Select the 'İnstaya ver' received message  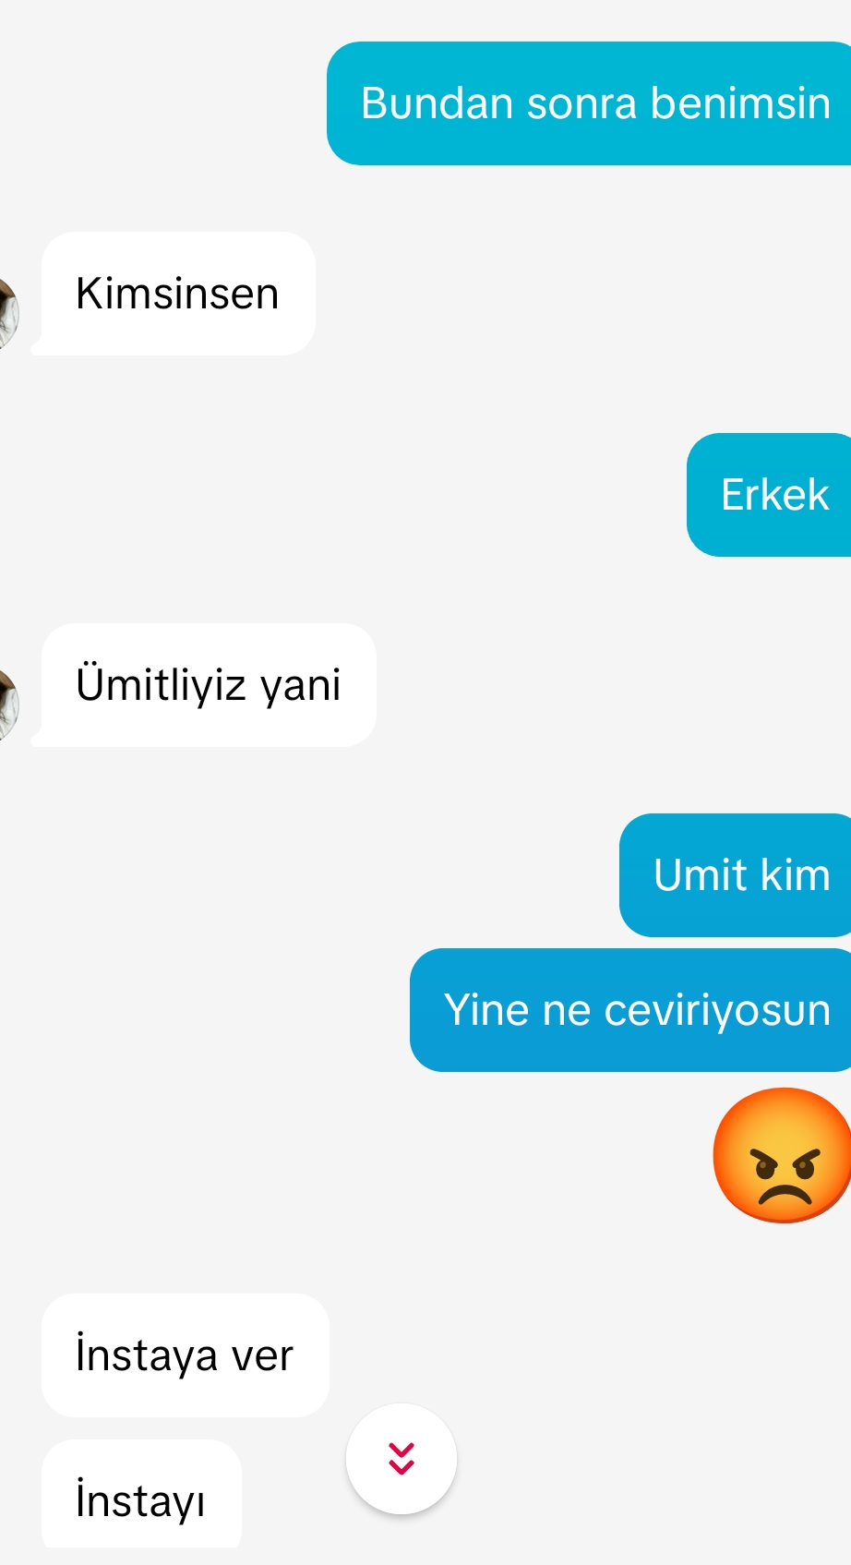(185, 1355)
